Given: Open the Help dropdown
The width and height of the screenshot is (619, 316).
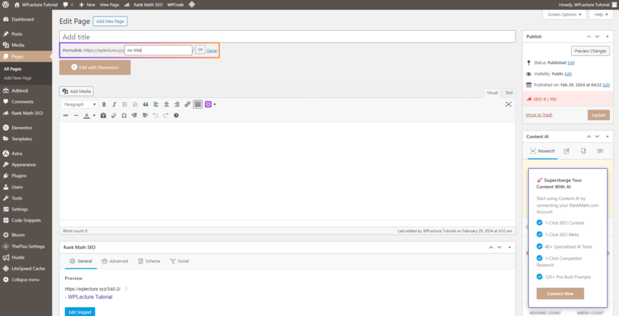Looking at the screenshot, I should point(601,15).
